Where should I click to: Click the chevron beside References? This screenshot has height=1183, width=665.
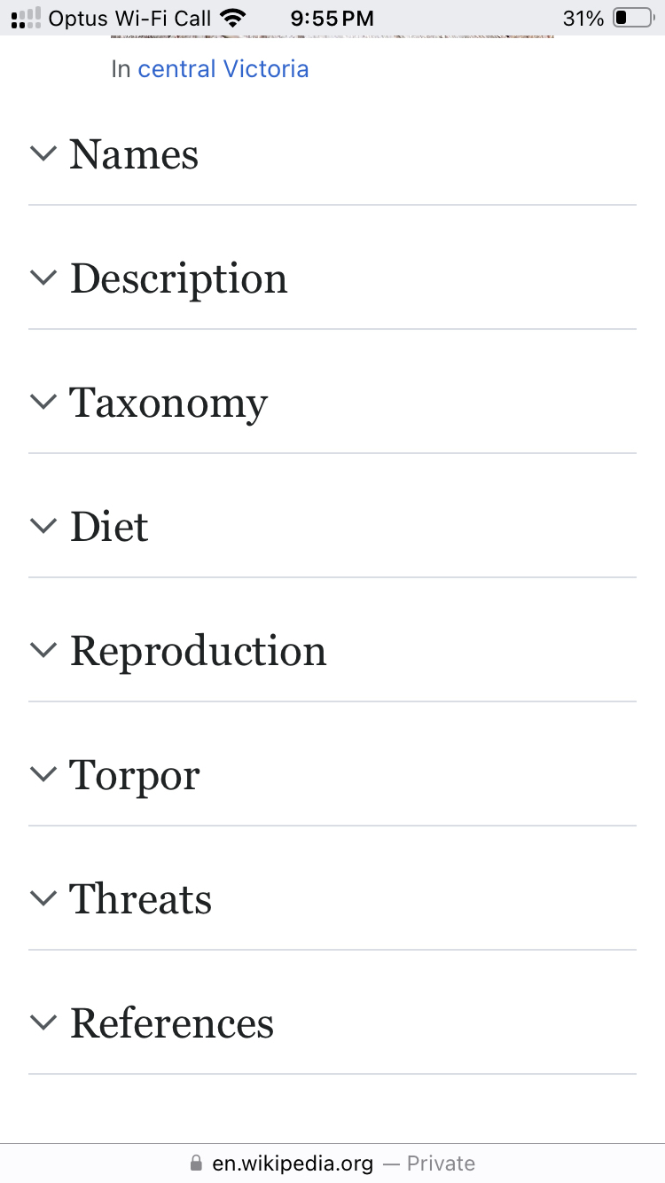(x=43, y=1022)
